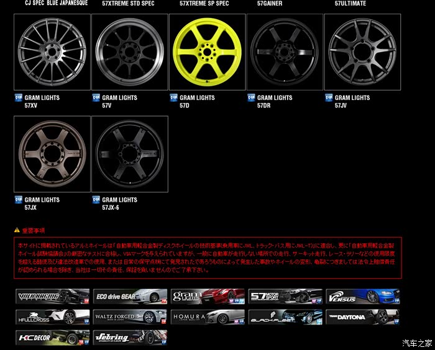This screenshot has height=350, width=435.
Task: Click the blue badge icon beside 57XV
Action: 18,97
